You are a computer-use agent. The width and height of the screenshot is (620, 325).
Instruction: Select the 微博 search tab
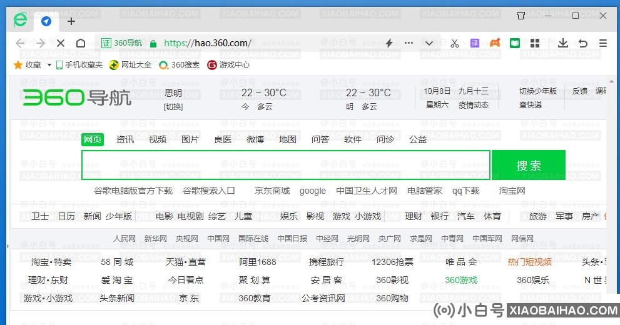point(255,139)
